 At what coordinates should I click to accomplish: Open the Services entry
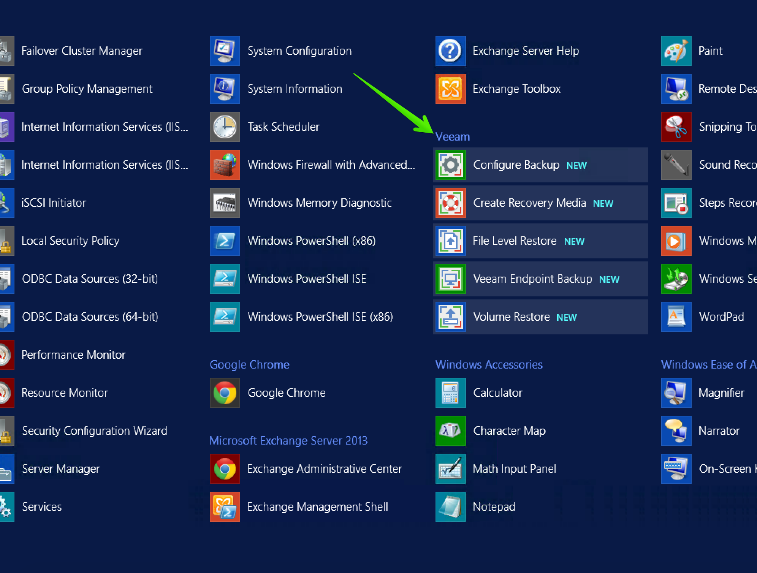coord(42,507)
